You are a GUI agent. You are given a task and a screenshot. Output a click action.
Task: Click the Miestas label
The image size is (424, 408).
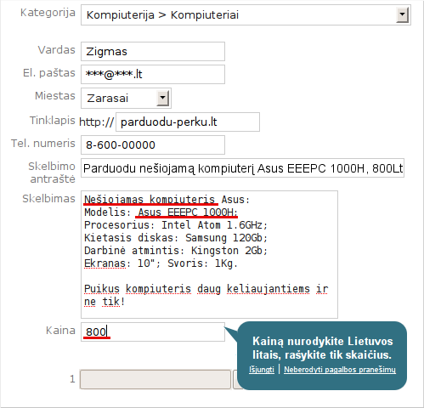pos(55,96)
